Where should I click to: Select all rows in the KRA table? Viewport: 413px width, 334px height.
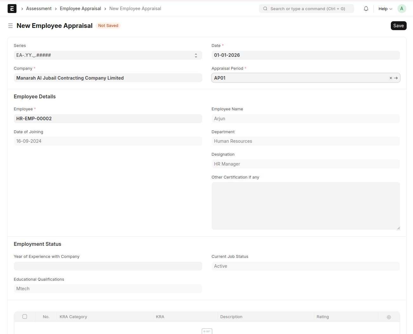pos(25,317)
